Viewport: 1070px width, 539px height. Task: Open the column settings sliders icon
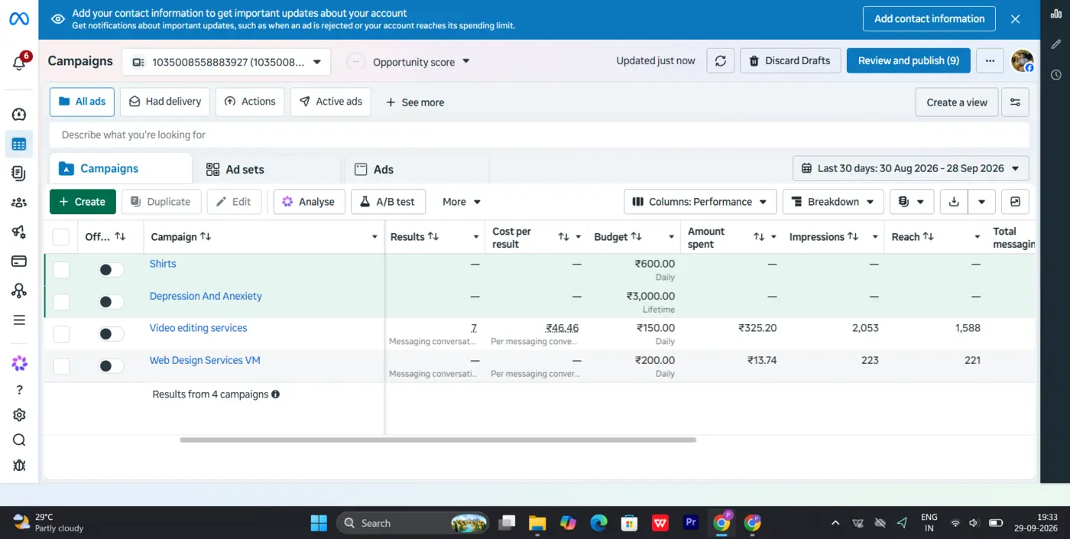pos(1015,102)
